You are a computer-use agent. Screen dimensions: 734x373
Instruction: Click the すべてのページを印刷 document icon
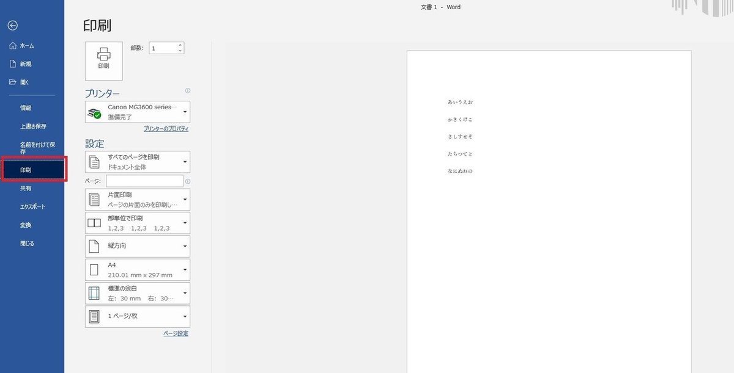[94, 162]
